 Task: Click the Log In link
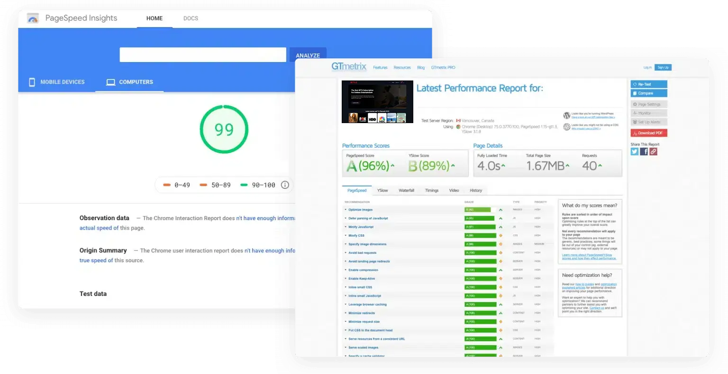tap(647, 68)
